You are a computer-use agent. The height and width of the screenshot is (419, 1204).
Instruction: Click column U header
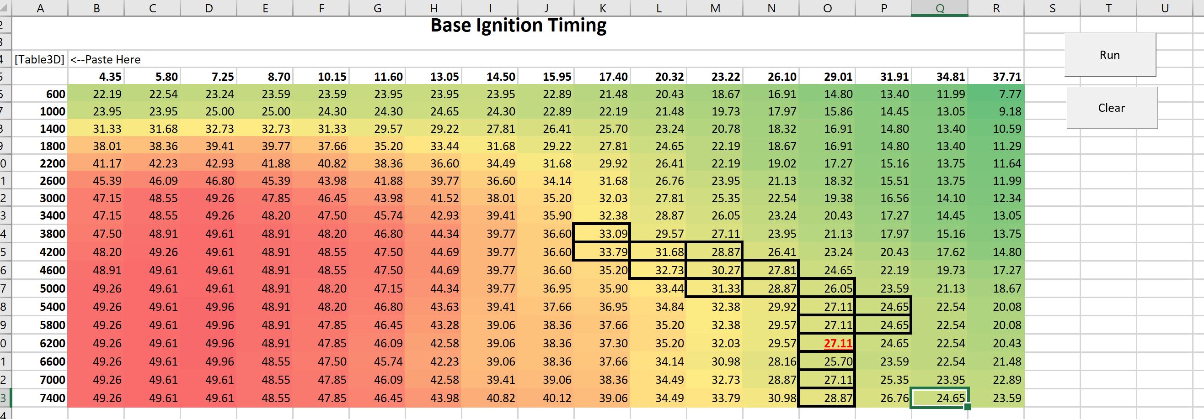pyautogui.click(x=1164, y=8)
